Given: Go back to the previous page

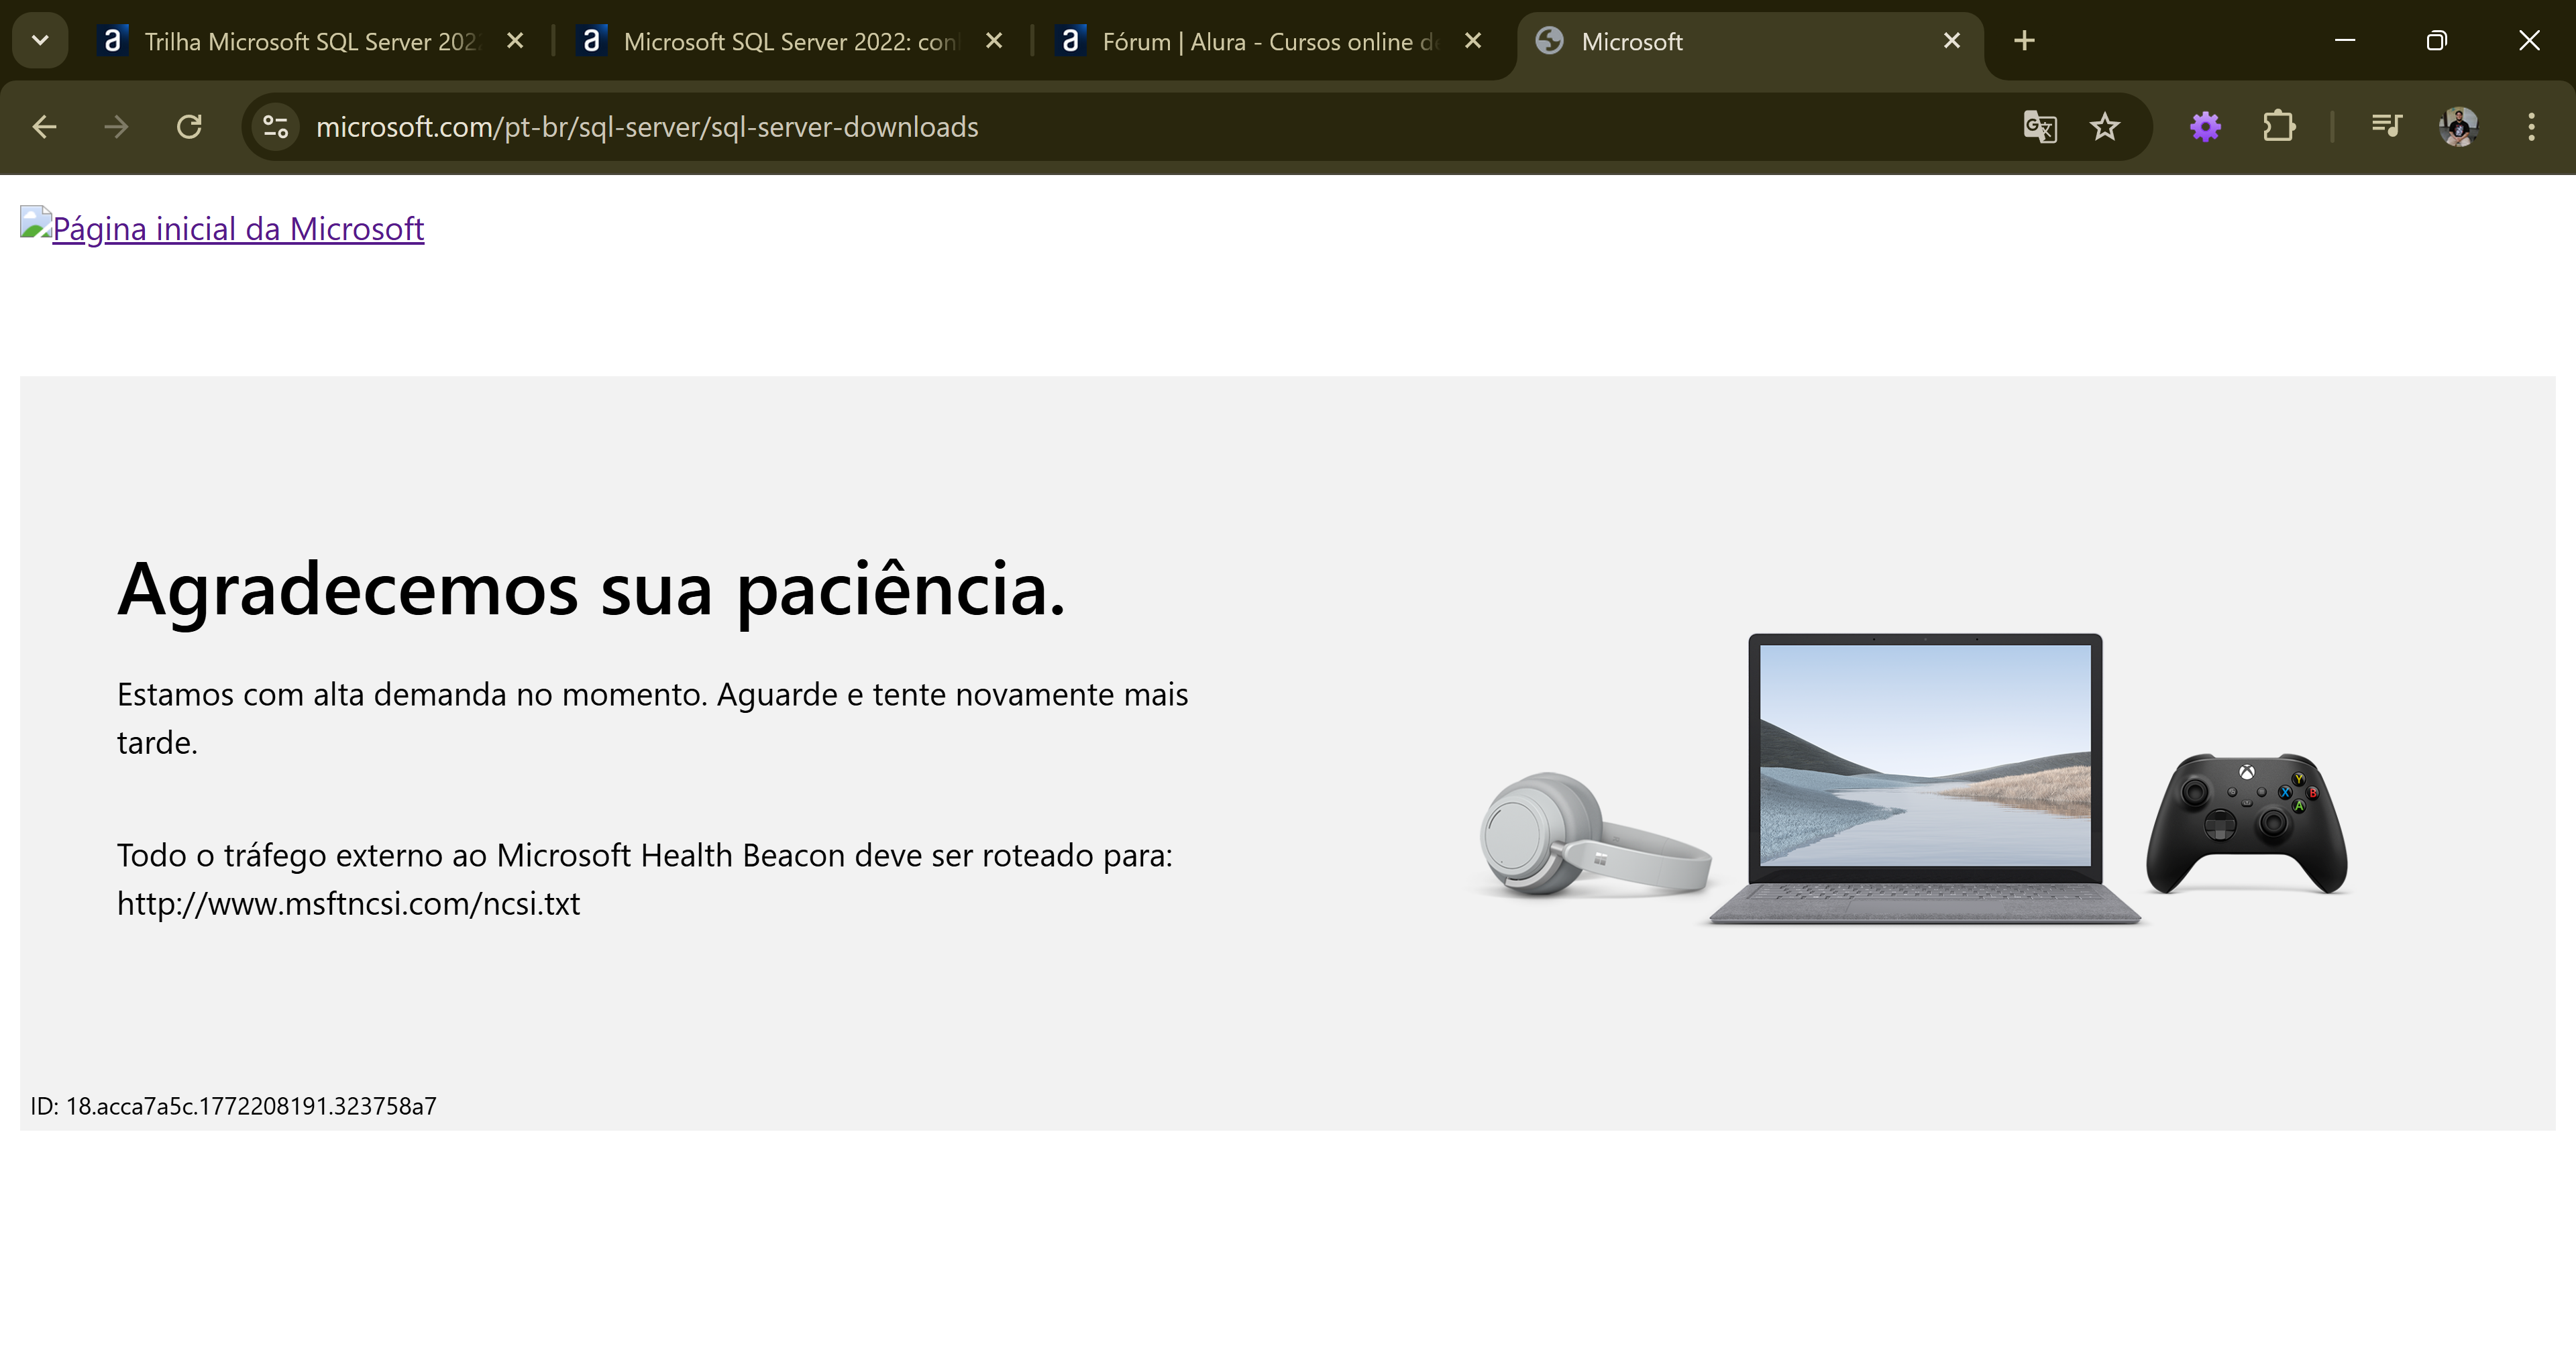Looking at the screenshot, I should point(43,126).
